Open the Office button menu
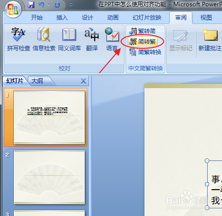222x216 pixels. tap(13, 9)
